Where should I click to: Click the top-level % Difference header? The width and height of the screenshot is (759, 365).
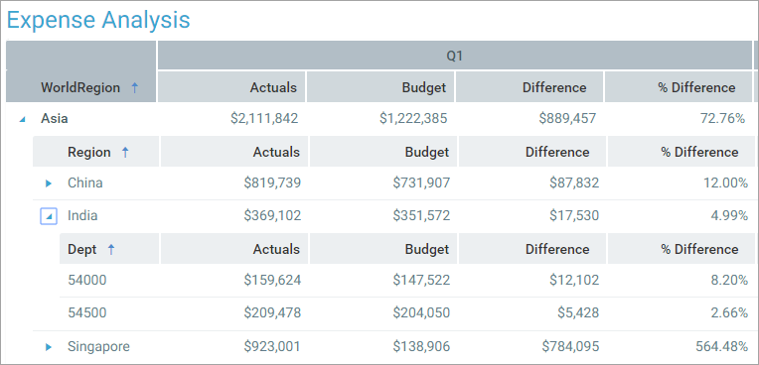[679, 87]
